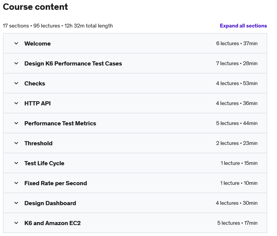Select Fixed Rate per Second title
277x236 pixels.
55,183
